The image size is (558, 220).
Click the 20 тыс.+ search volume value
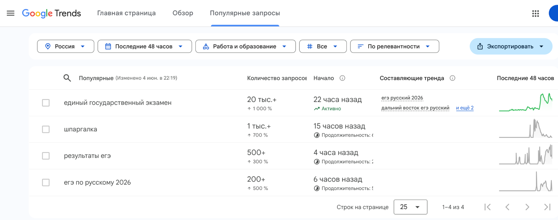click(262, 100)
